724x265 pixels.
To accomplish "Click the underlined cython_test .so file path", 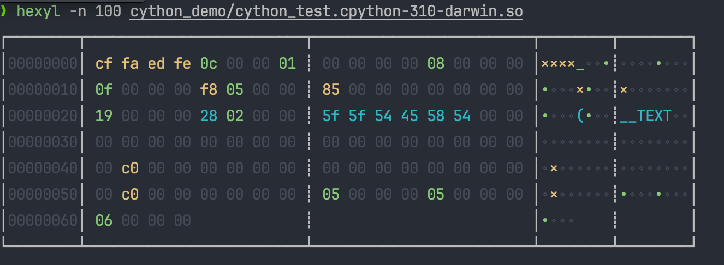I will pos(326,11).
